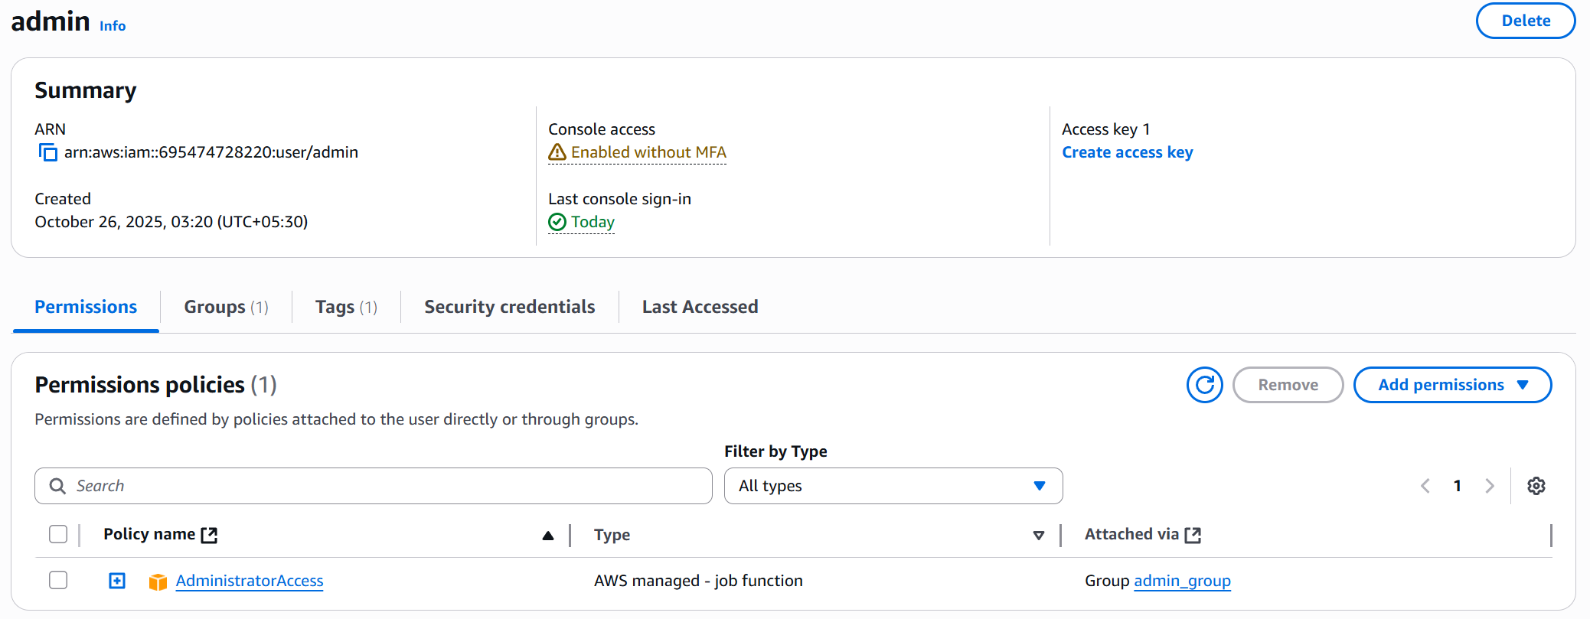Toggle the select-all policies checkbox

tap(58, 534)
